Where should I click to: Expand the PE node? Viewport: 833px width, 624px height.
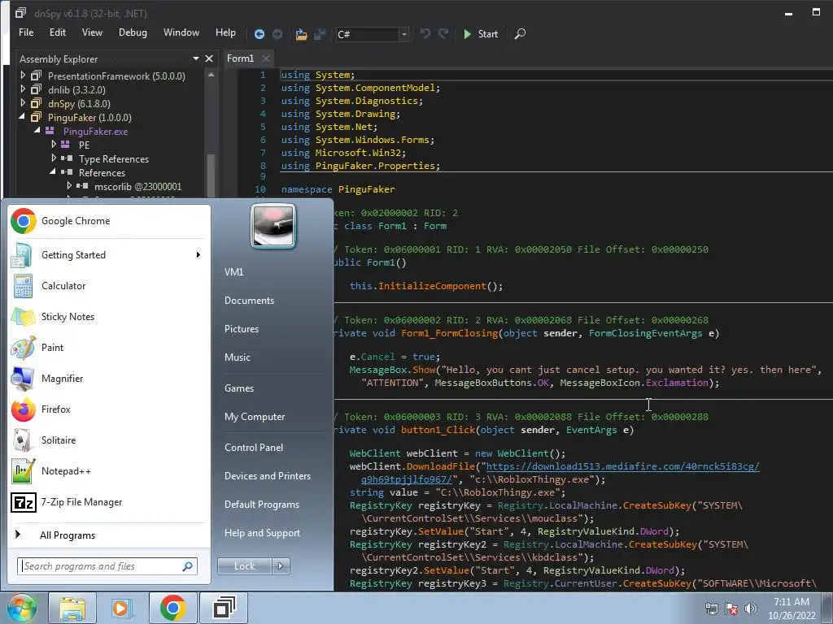54,145
